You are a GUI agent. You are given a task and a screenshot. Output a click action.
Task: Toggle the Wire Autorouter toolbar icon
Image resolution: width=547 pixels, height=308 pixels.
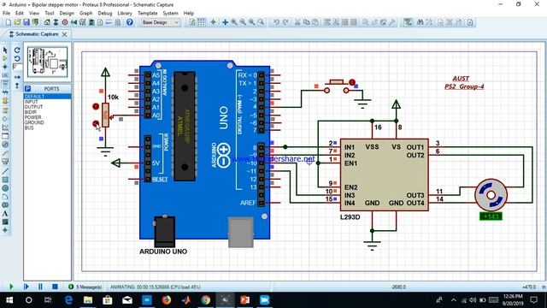click(408, 22)
